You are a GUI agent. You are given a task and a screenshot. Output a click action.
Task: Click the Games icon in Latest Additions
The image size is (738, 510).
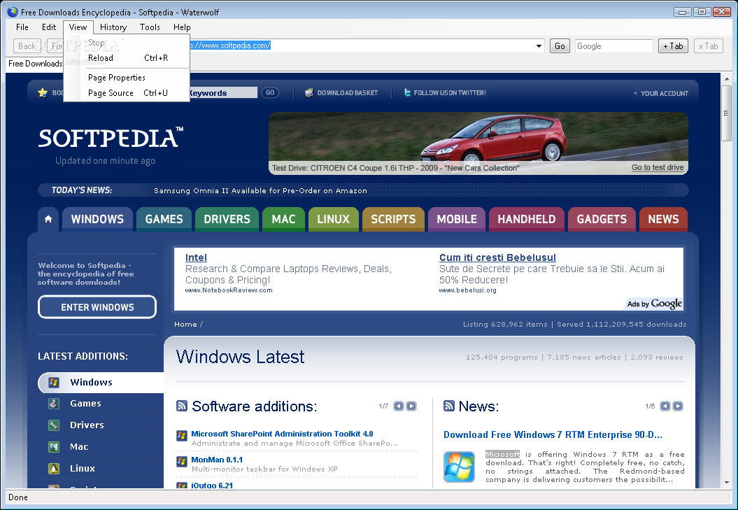54,404
